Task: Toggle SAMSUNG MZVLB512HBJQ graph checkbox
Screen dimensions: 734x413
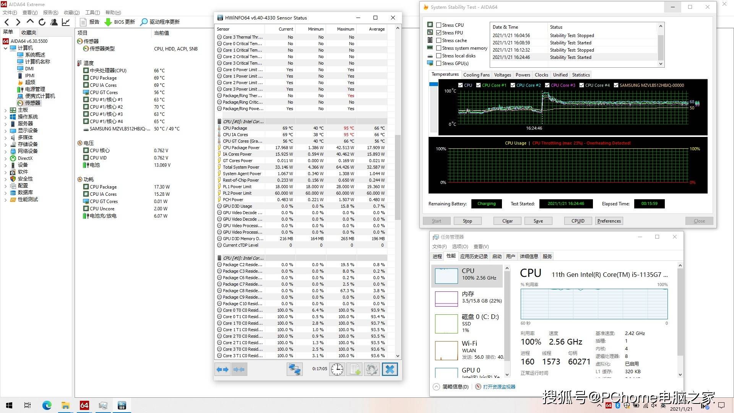Action: pyautogui.click(x=616, y=85)
